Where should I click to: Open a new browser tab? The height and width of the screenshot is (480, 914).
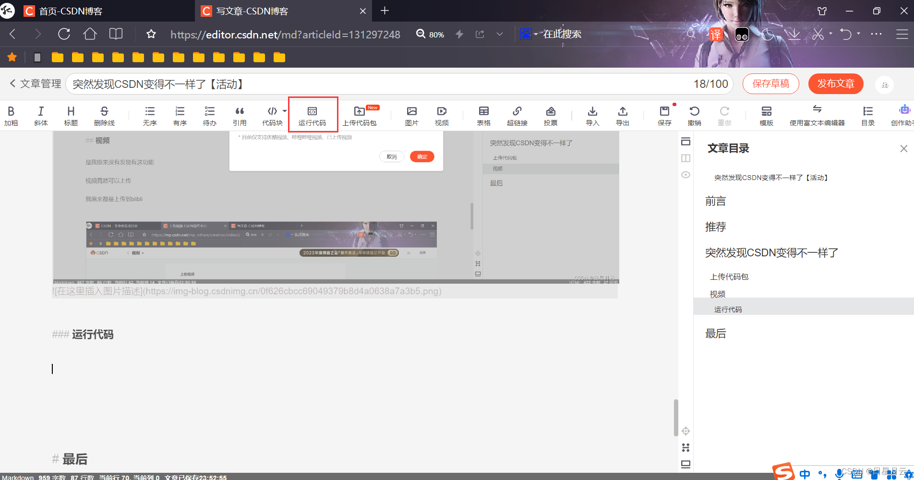pyautogui.click(x=385, y=11)
